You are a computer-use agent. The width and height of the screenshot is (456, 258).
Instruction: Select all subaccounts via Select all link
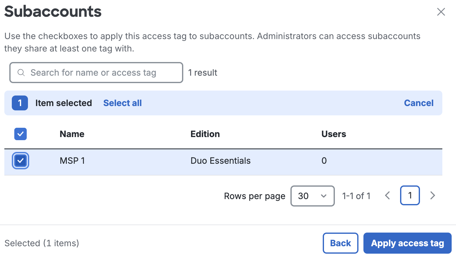[122, 103]
